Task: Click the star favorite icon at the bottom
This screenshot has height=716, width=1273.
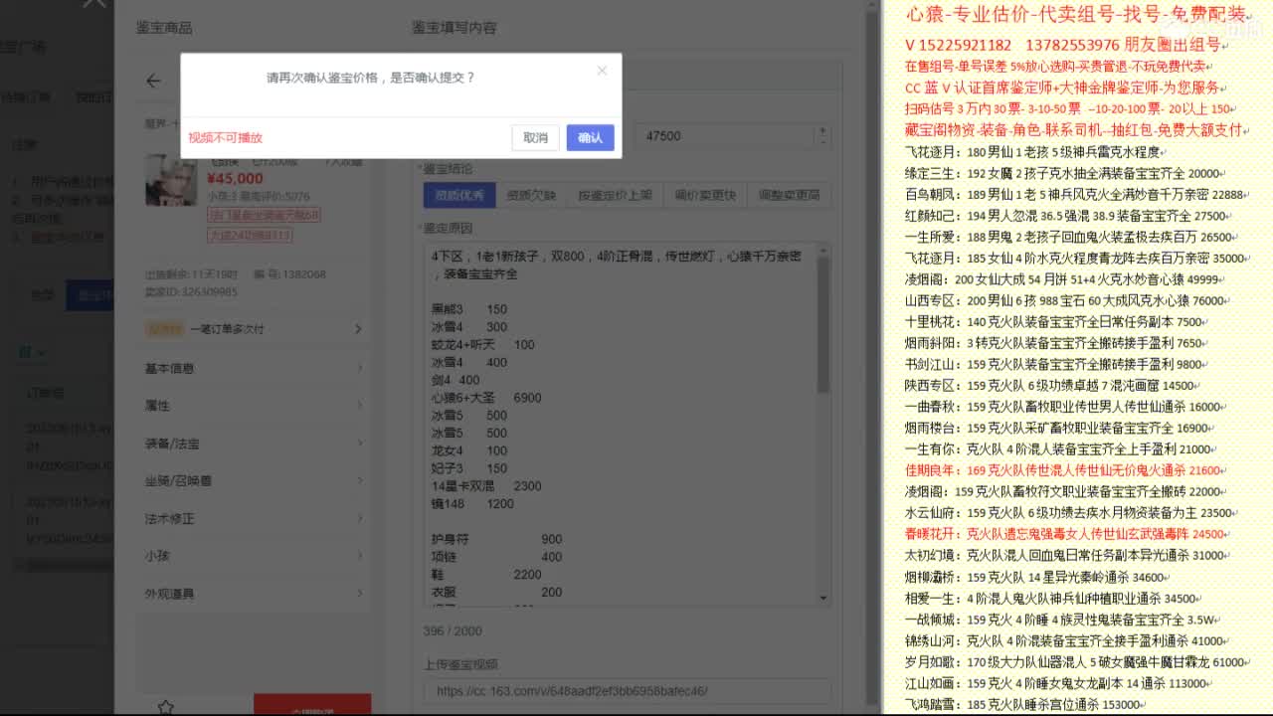Action: click(x=166, y=707)
